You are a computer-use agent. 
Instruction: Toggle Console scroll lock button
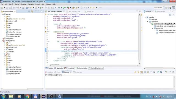click(148, 72)
